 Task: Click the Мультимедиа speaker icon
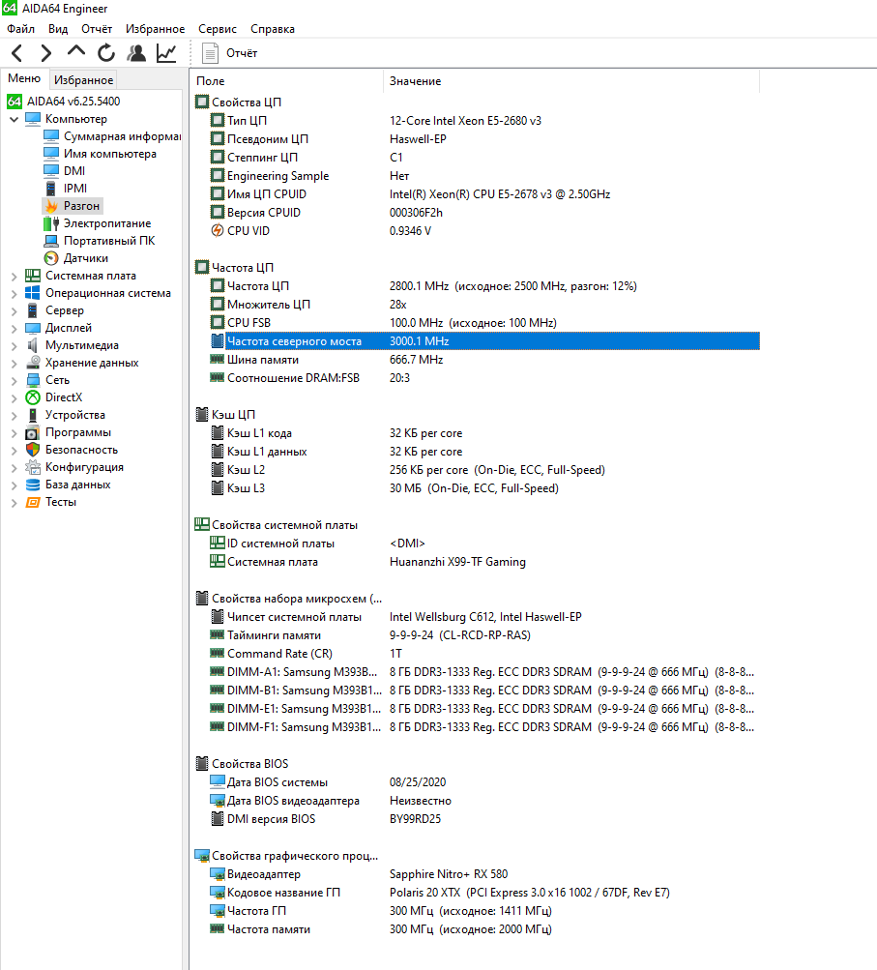(33, 345)
